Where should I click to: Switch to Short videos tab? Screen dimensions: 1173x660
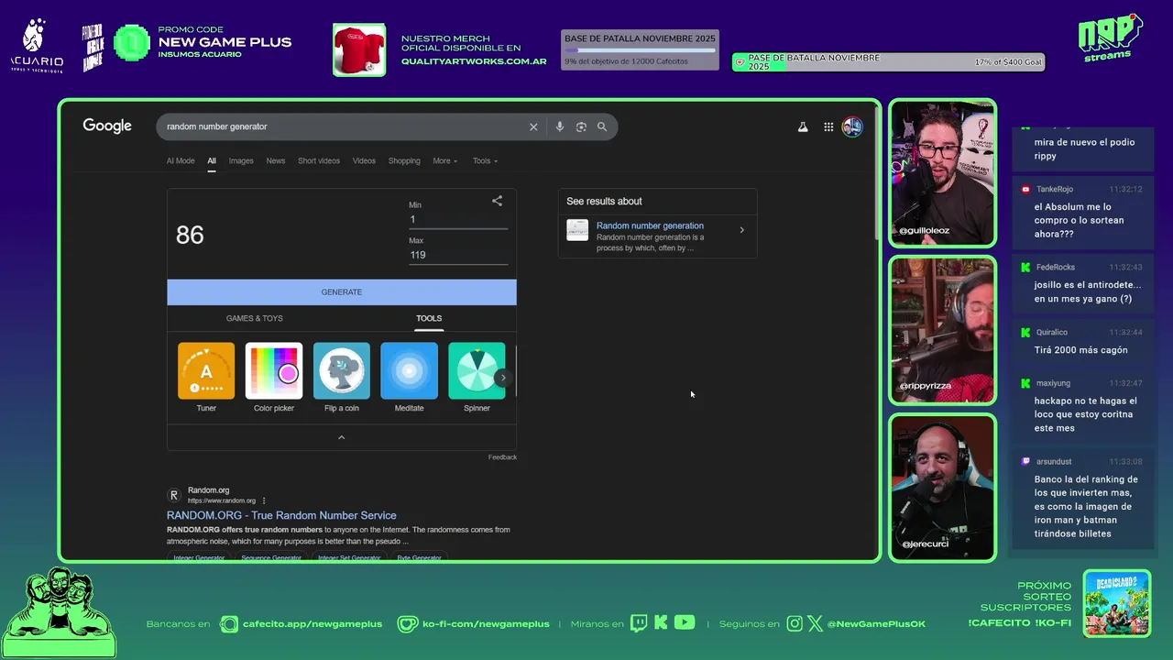[319, 161]
